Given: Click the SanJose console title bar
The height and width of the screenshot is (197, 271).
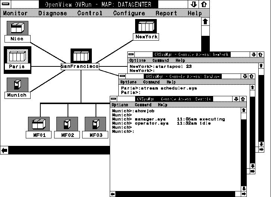Looking at the screenshot, I should 183,76.
